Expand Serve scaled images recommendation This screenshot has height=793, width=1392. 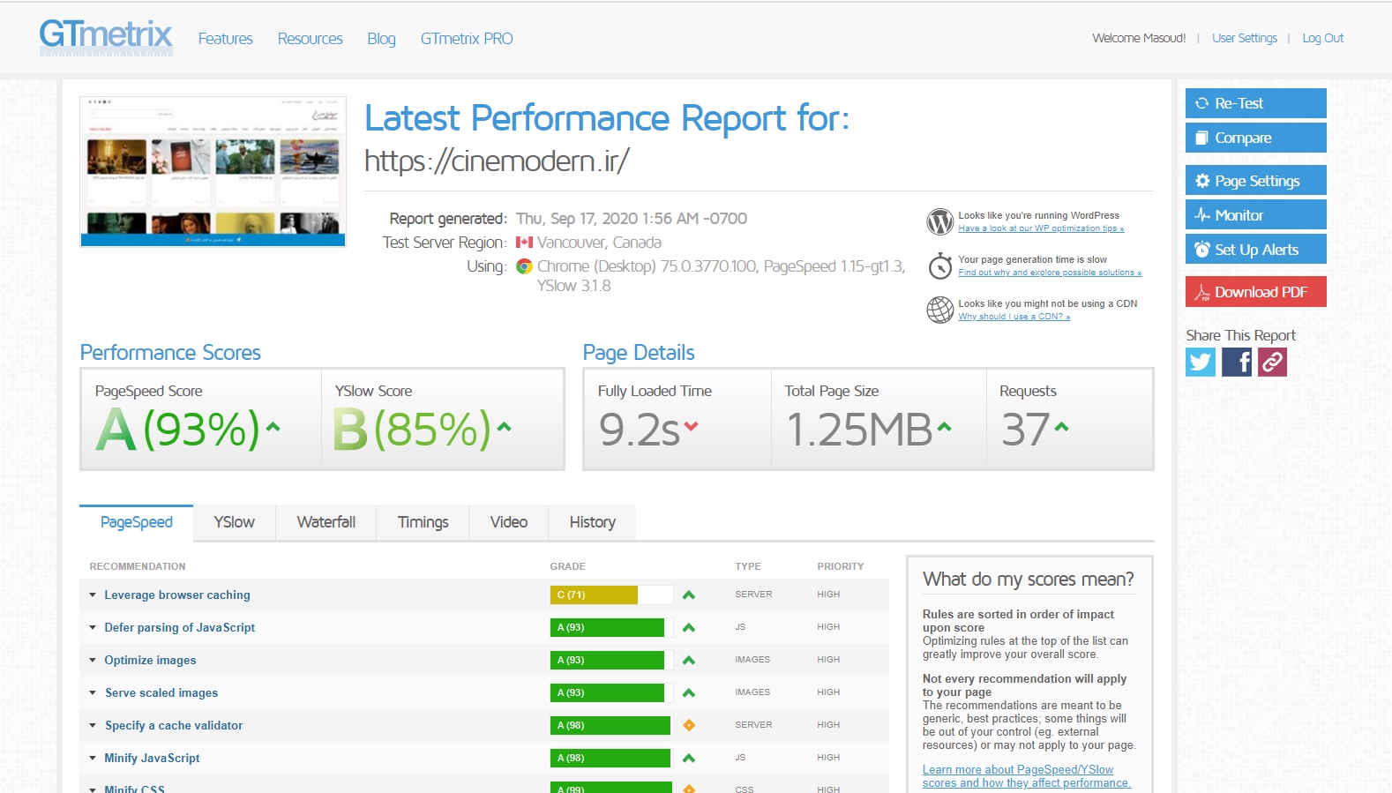pyautogui.click(x=93, y=693)
